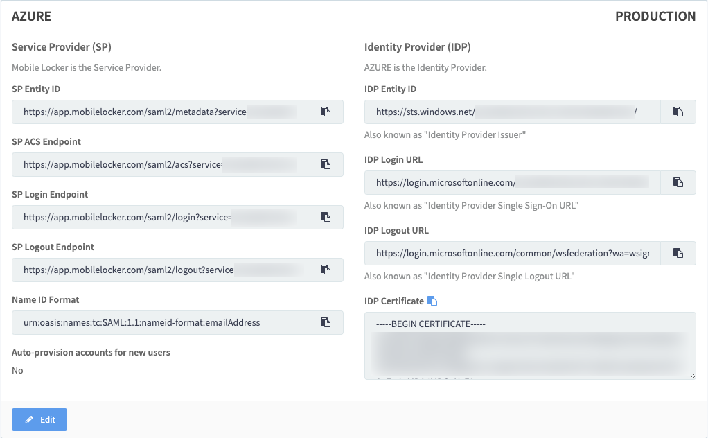
Task: Focus the SP ACS Endpoint field
Action: pos(159,164)
